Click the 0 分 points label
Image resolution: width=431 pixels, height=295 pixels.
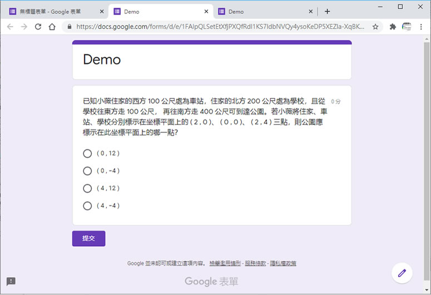335,102
